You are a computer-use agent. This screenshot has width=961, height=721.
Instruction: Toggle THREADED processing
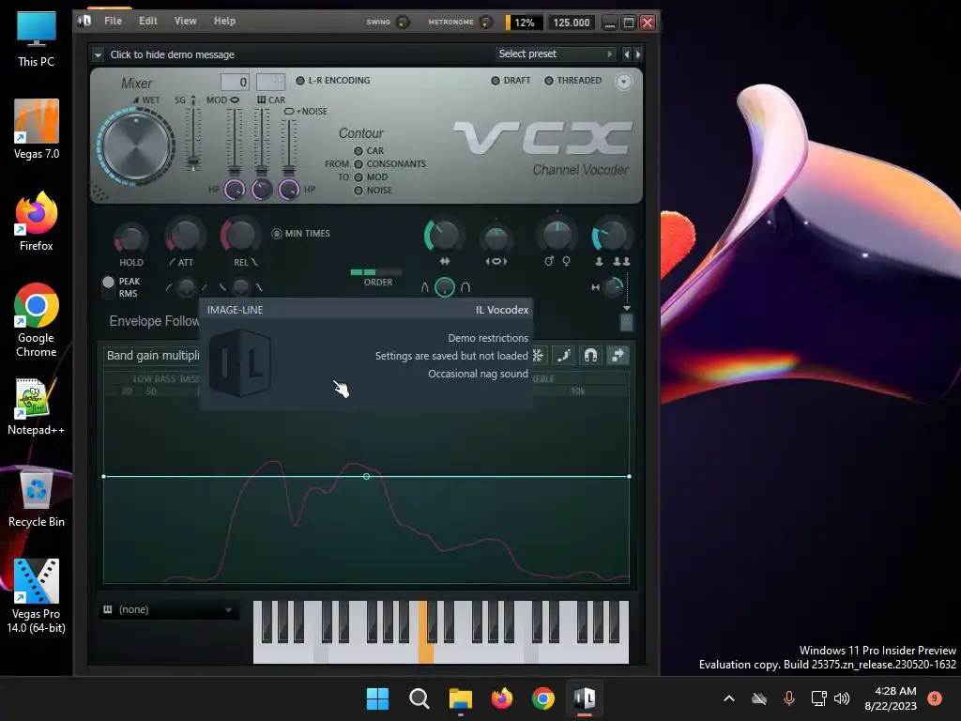coord(573,81)
